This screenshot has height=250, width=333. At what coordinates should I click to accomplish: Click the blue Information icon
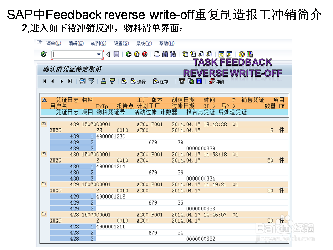199,81
